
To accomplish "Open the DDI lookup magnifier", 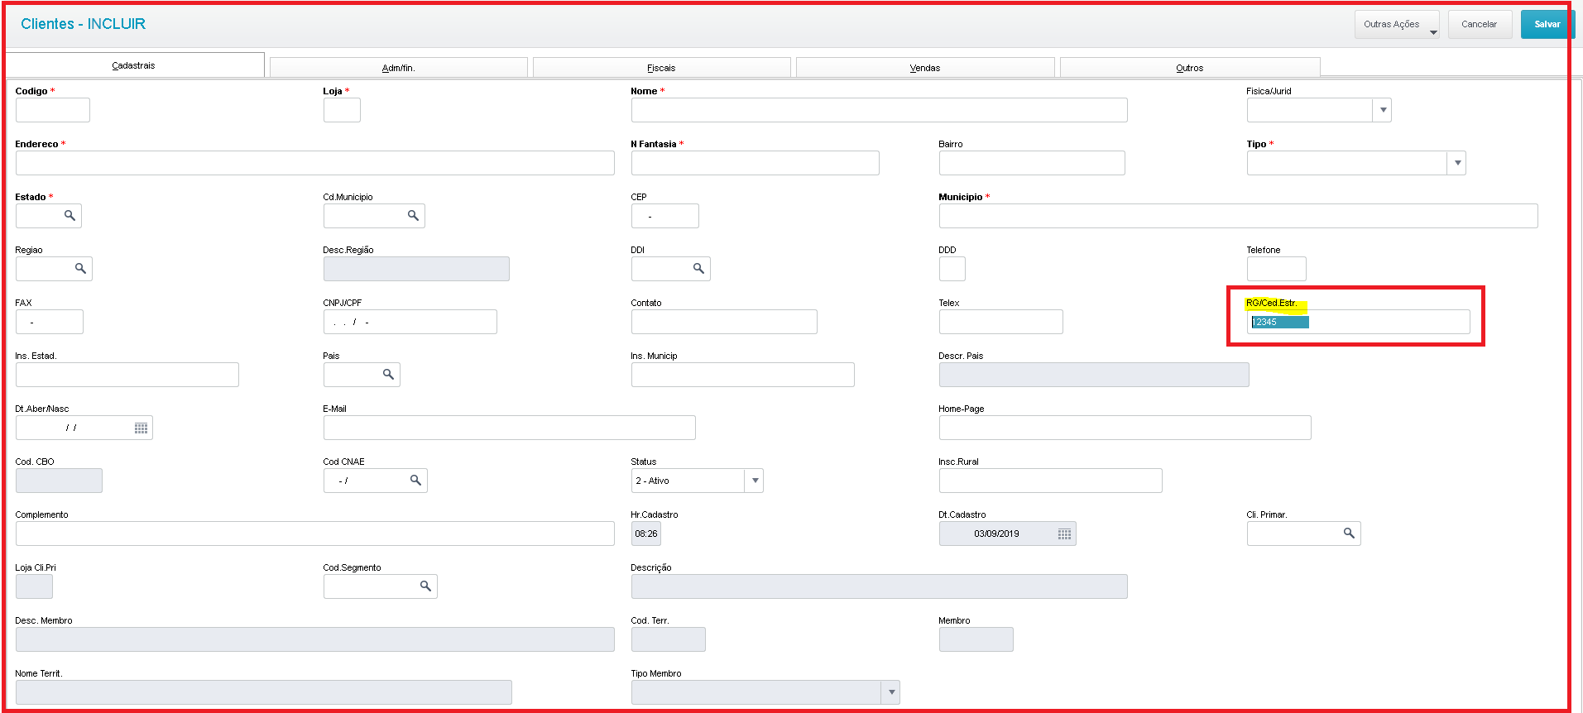I will (x=698, y=269).
